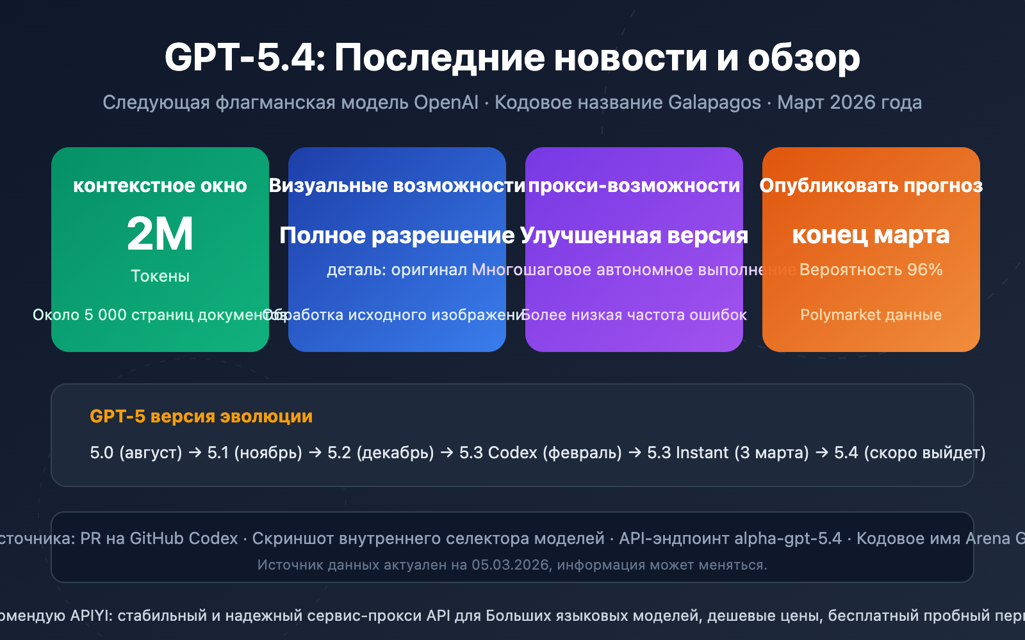
Task: Toggle the Улучшенная версия highlight
Action: coord(634,235)
